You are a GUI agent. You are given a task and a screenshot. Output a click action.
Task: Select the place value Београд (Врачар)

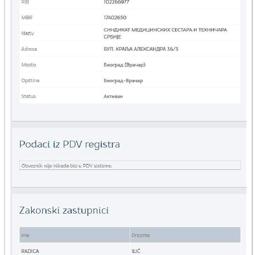125,65
